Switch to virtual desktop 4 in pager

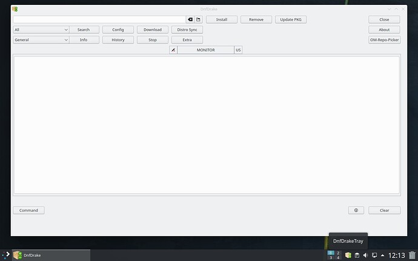pyautogui.click(x=338, y=257)
